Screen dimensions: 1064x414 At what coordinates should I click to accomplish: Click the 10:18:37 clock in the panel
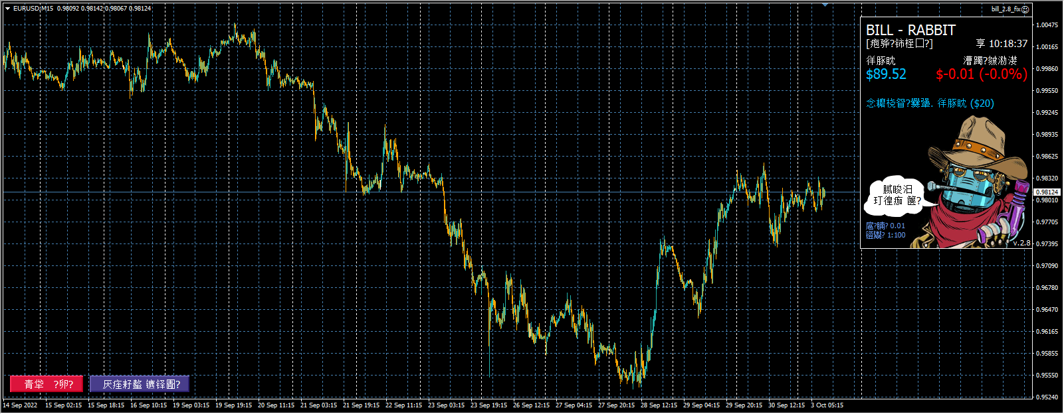1008,44
